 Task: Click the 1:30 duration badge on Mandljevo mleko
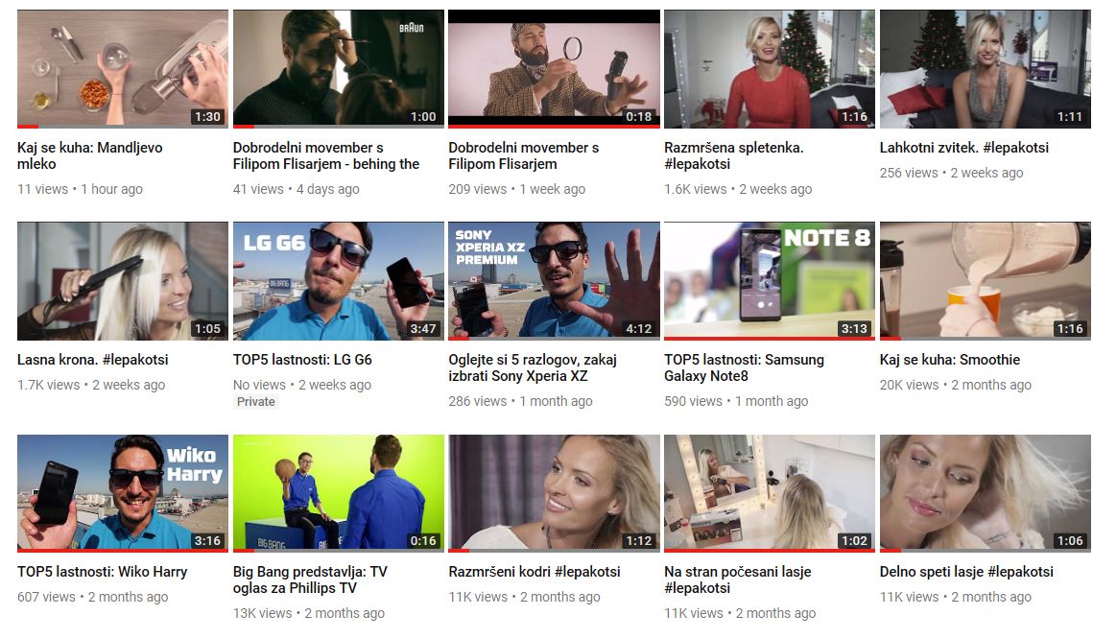pos(207,116)
